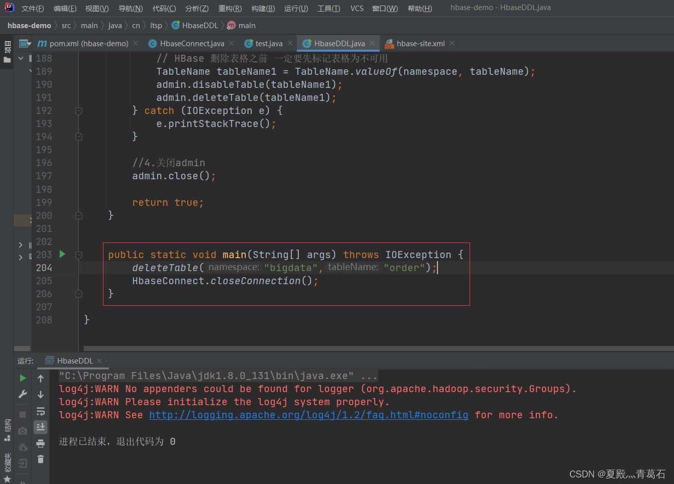Open the 文件(F) menu

point(33,9)
